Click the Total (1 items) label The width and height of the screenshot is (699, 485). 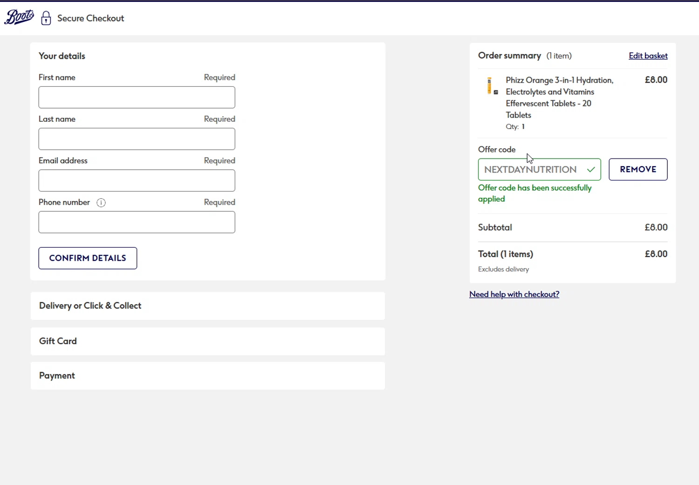click(506, 254)
